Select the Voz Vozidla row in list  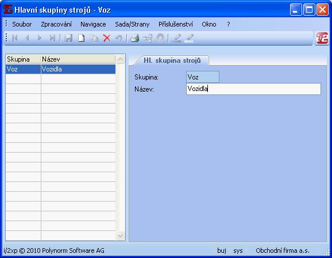click(x=60, y=69)
